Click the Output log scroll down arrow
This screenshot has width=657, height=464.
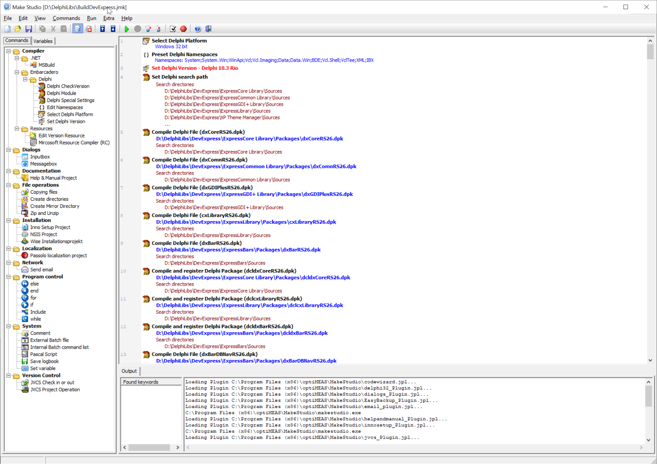[x=648, y=440]
